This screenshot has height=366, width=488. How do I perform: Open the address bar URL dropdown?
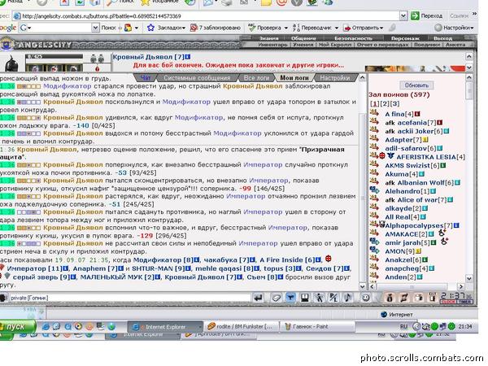(403, 15)
